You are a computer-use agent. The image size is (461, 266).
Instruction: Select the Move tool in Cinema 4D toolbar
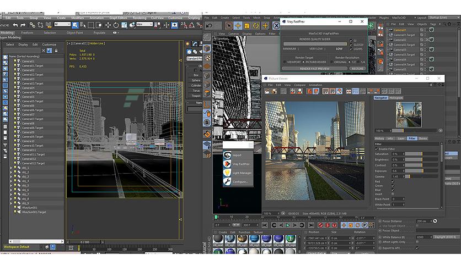(x=238, y=26)
